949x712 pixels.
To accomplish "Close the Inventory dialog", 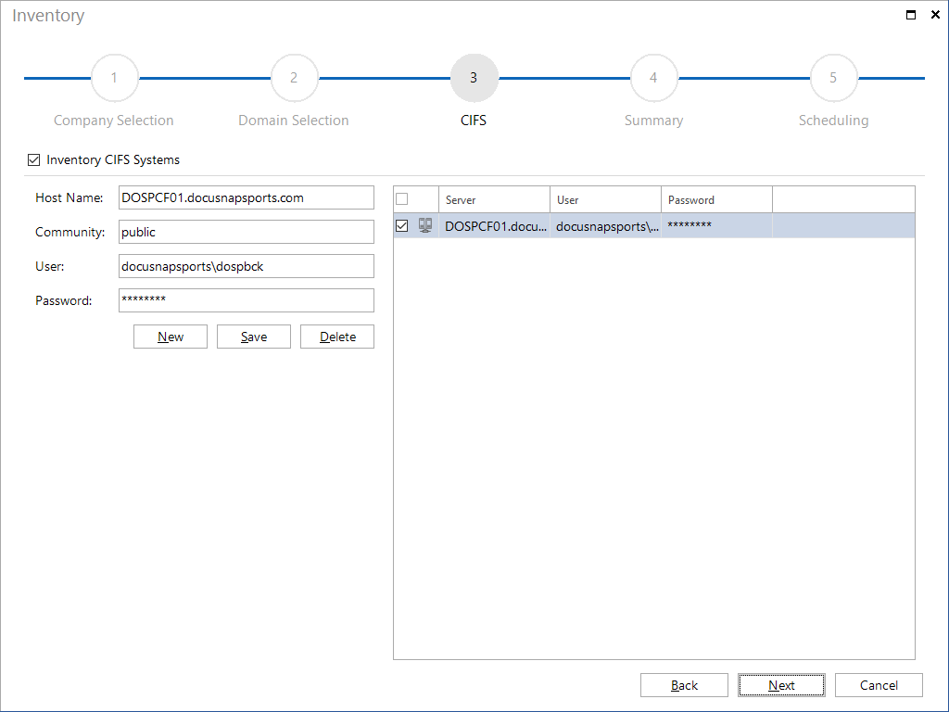I will click(935, 15).
